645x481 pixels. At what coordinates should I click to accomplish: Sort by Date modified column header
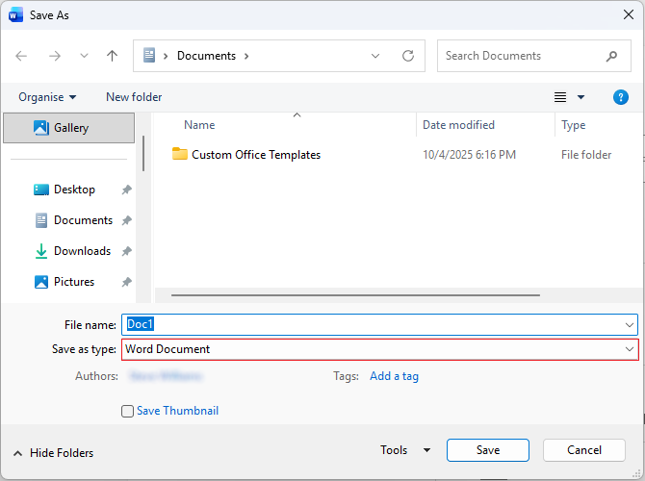458,125
